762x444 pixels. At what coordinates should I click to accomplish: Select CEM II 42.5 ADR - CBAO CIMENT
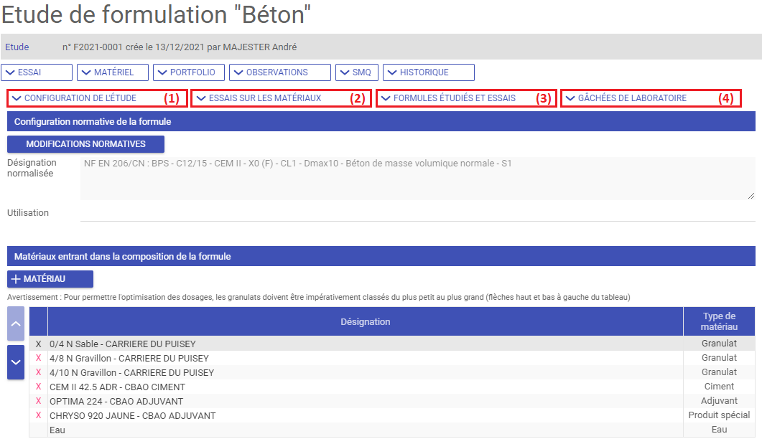coord(366,387)
